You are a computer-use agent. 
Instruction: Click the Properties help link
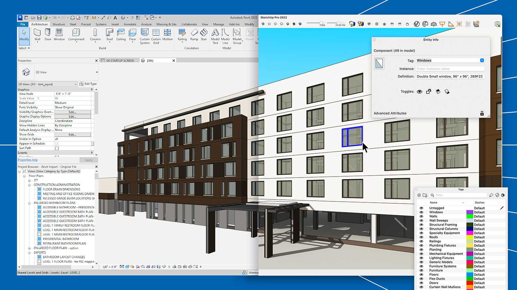tap(27, 160)
